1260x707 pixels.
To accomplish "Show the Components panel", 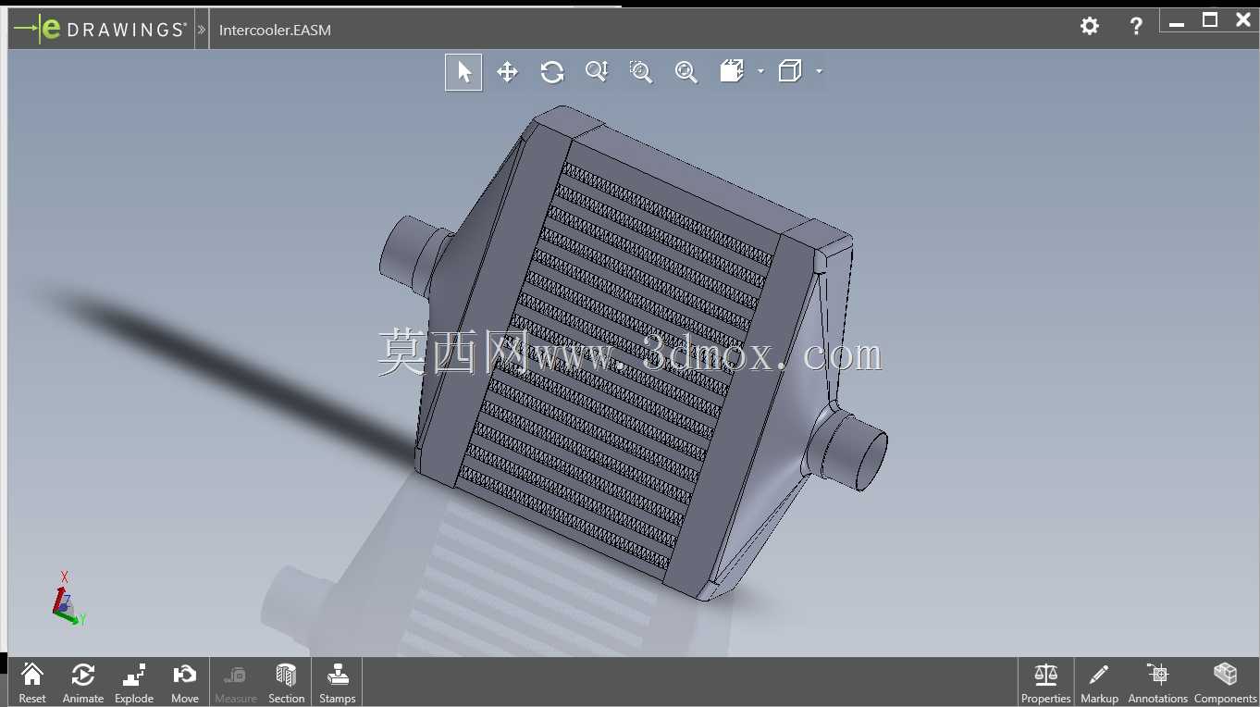I will 1226,682.
